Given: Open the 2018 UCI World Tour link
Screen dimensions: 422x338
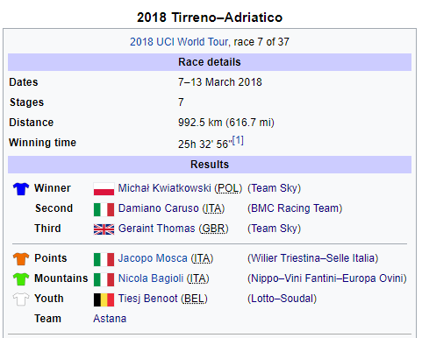Looking at the screenshot, I should (x=179, y=42).
